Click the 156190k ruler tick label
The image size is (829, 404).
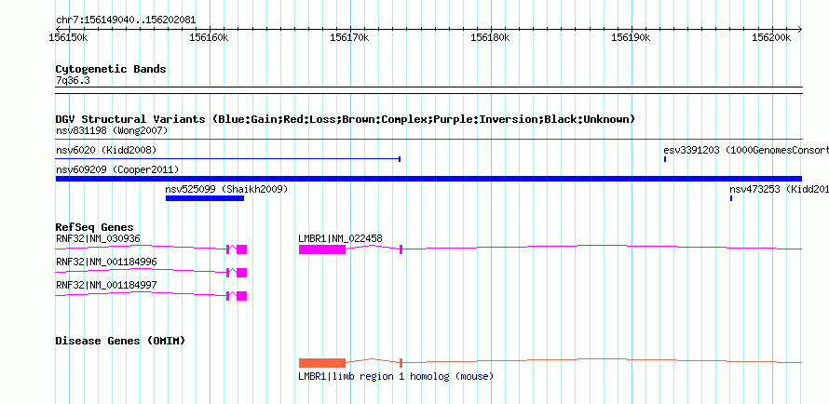click(x=631, y=37)
